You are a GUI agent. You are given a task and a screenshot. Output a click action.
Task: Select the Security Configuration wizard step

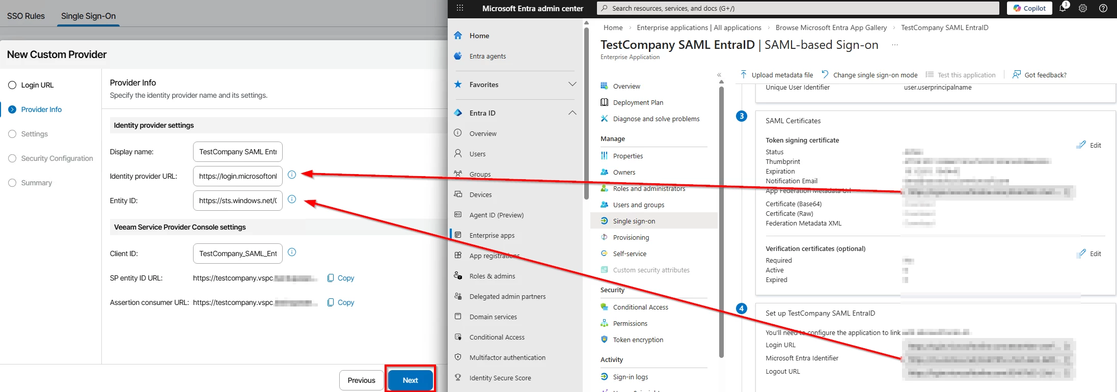point(50,158)
